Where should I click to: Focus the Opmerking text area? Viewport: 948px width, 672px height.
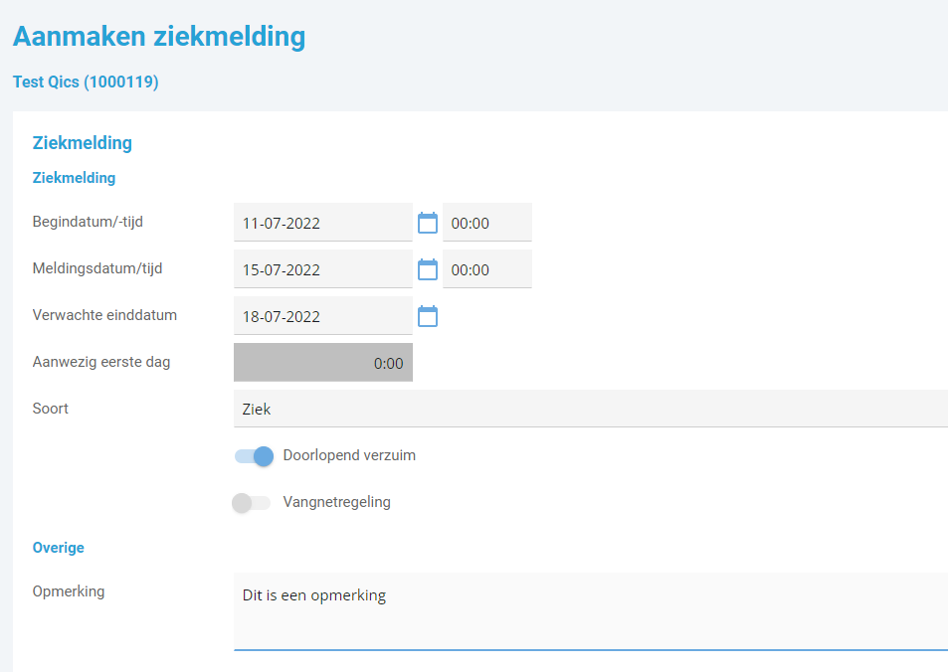click(x=591, y=611)
